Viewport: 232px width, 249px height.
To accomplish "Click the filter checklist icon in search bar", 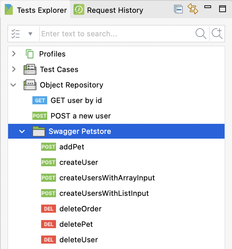I will [x=16, y=34].
